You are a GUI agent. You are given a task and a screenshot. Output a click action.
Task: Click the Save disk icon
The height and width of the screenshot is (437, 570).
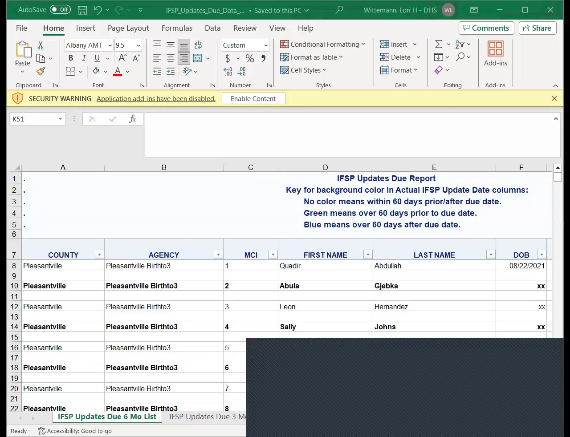[x=82, y=10]
